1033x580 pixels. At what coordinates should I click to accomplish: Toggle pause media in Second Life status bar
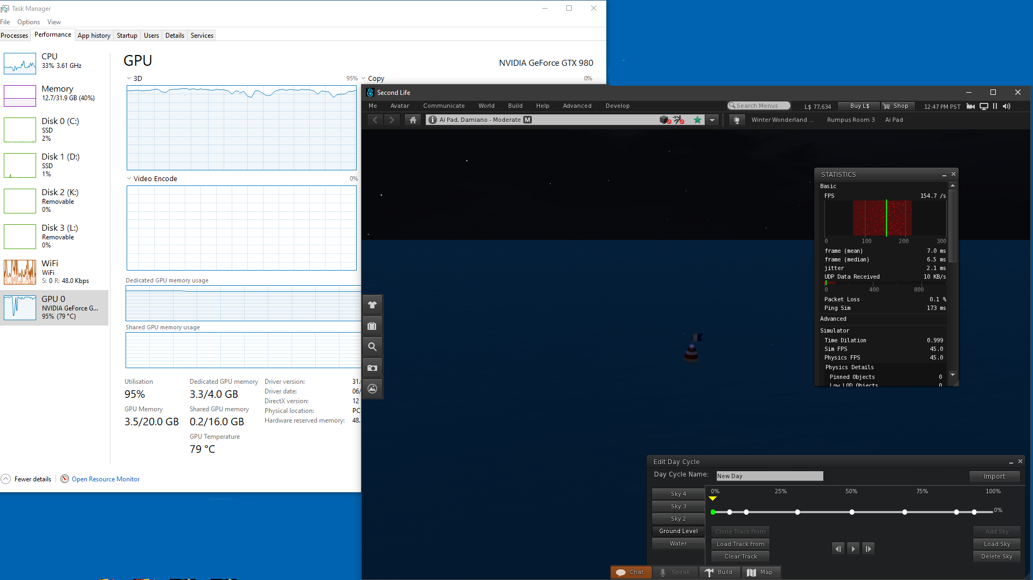click(995, 106)
